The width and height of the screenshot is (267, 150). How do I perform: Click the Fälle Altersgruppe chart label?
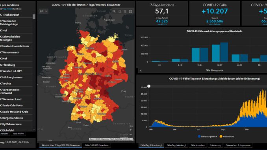point(214,70)
